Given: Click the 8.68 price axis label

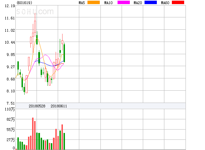Looking at the screenshot, I should [x=11, y=79].
